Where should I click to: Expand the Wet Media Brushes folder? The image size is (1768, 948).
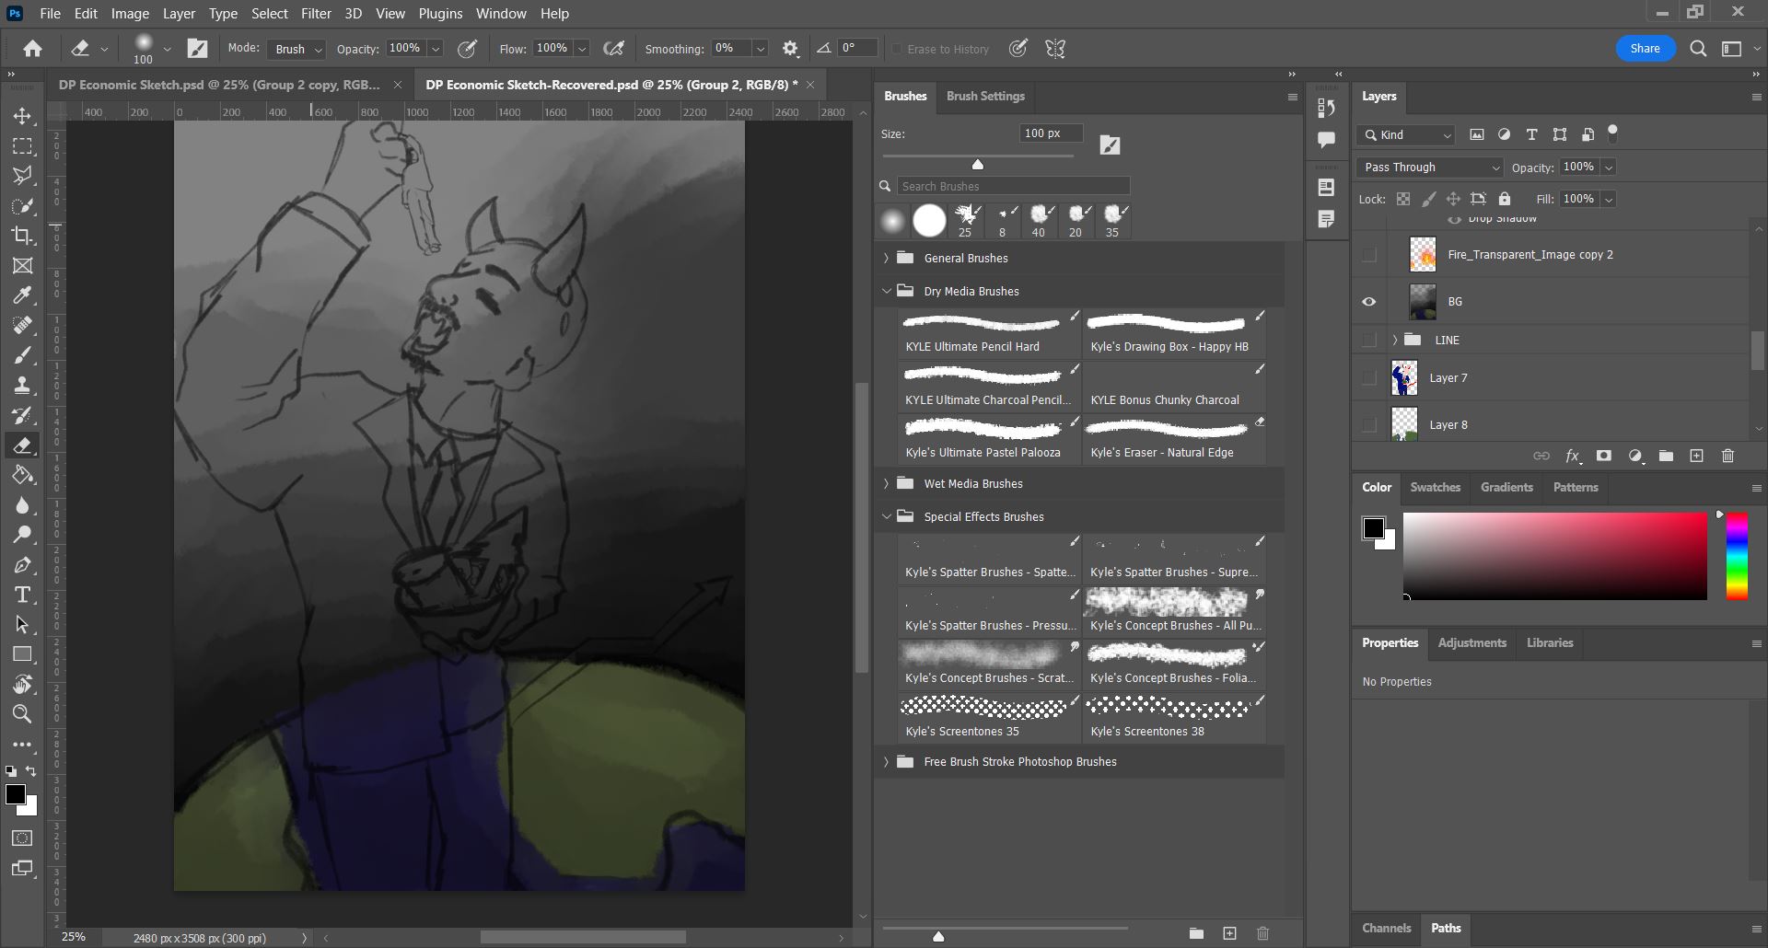click(x=886, y=483)
